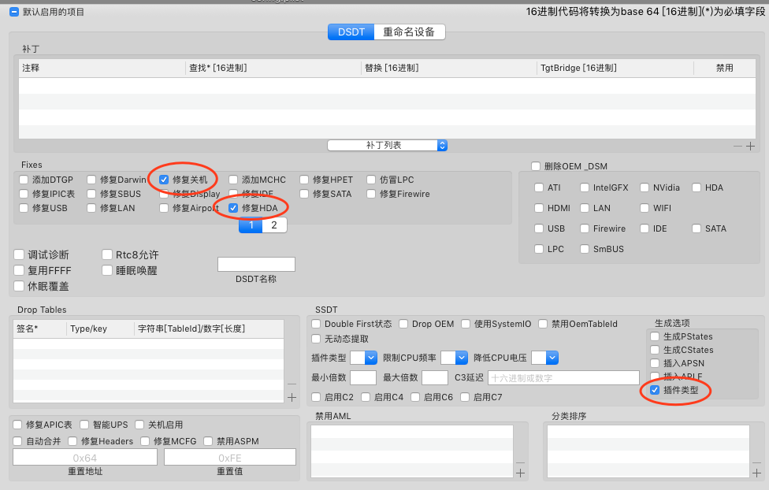The width and height of the screenshot is (769, 490).
Task: Select Fixes page 2
Action: coord(274,225)
